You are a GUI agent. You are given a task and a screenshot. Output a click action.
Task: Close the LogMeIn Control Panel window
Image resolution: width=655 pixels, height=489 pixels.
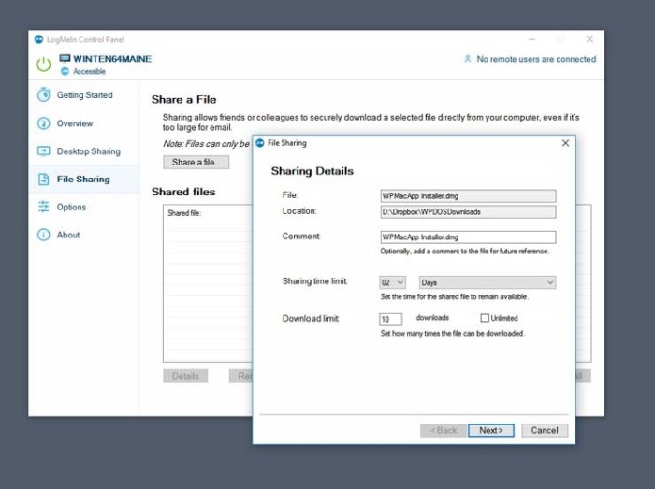pyautogui.click(x=589, y=39)
